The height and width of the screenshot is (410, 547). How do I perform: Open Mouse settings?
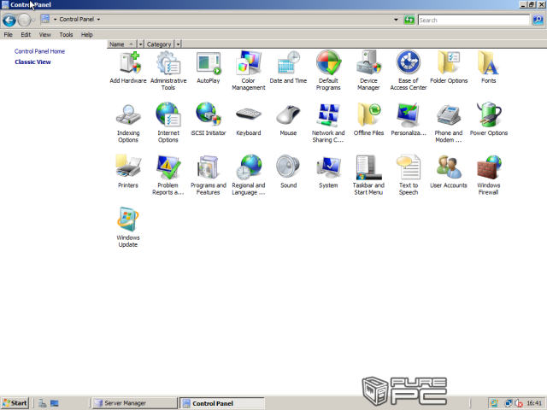click(x=288, y=120)
